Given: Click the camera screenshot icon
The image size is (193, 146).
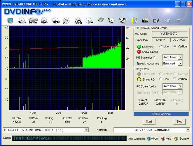Looking at the screenshot, I should (145, 21).
